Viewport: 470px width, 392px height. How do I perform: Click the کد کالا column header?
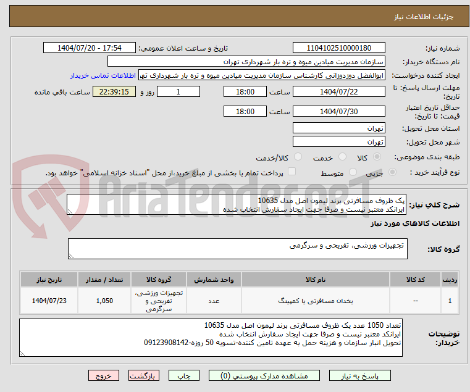tap(415, 280)
